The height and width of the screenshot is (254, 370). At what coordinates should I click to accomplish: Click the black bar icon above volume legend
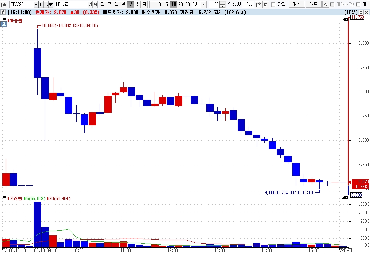pos(5,197)
